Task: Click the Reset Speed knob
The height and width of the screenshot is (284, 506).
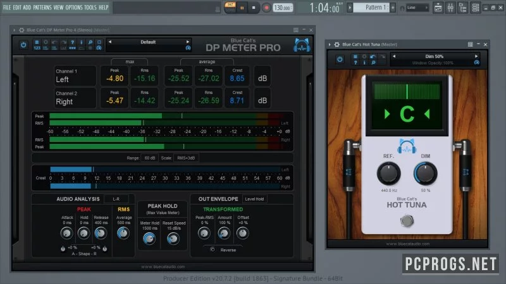Action: click(173, 239)
